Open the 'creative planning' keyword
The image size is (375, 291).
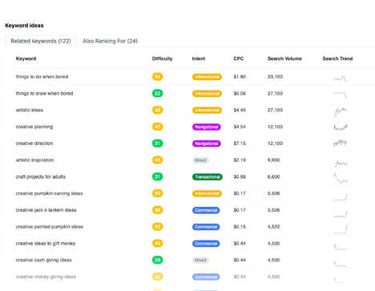34,127
